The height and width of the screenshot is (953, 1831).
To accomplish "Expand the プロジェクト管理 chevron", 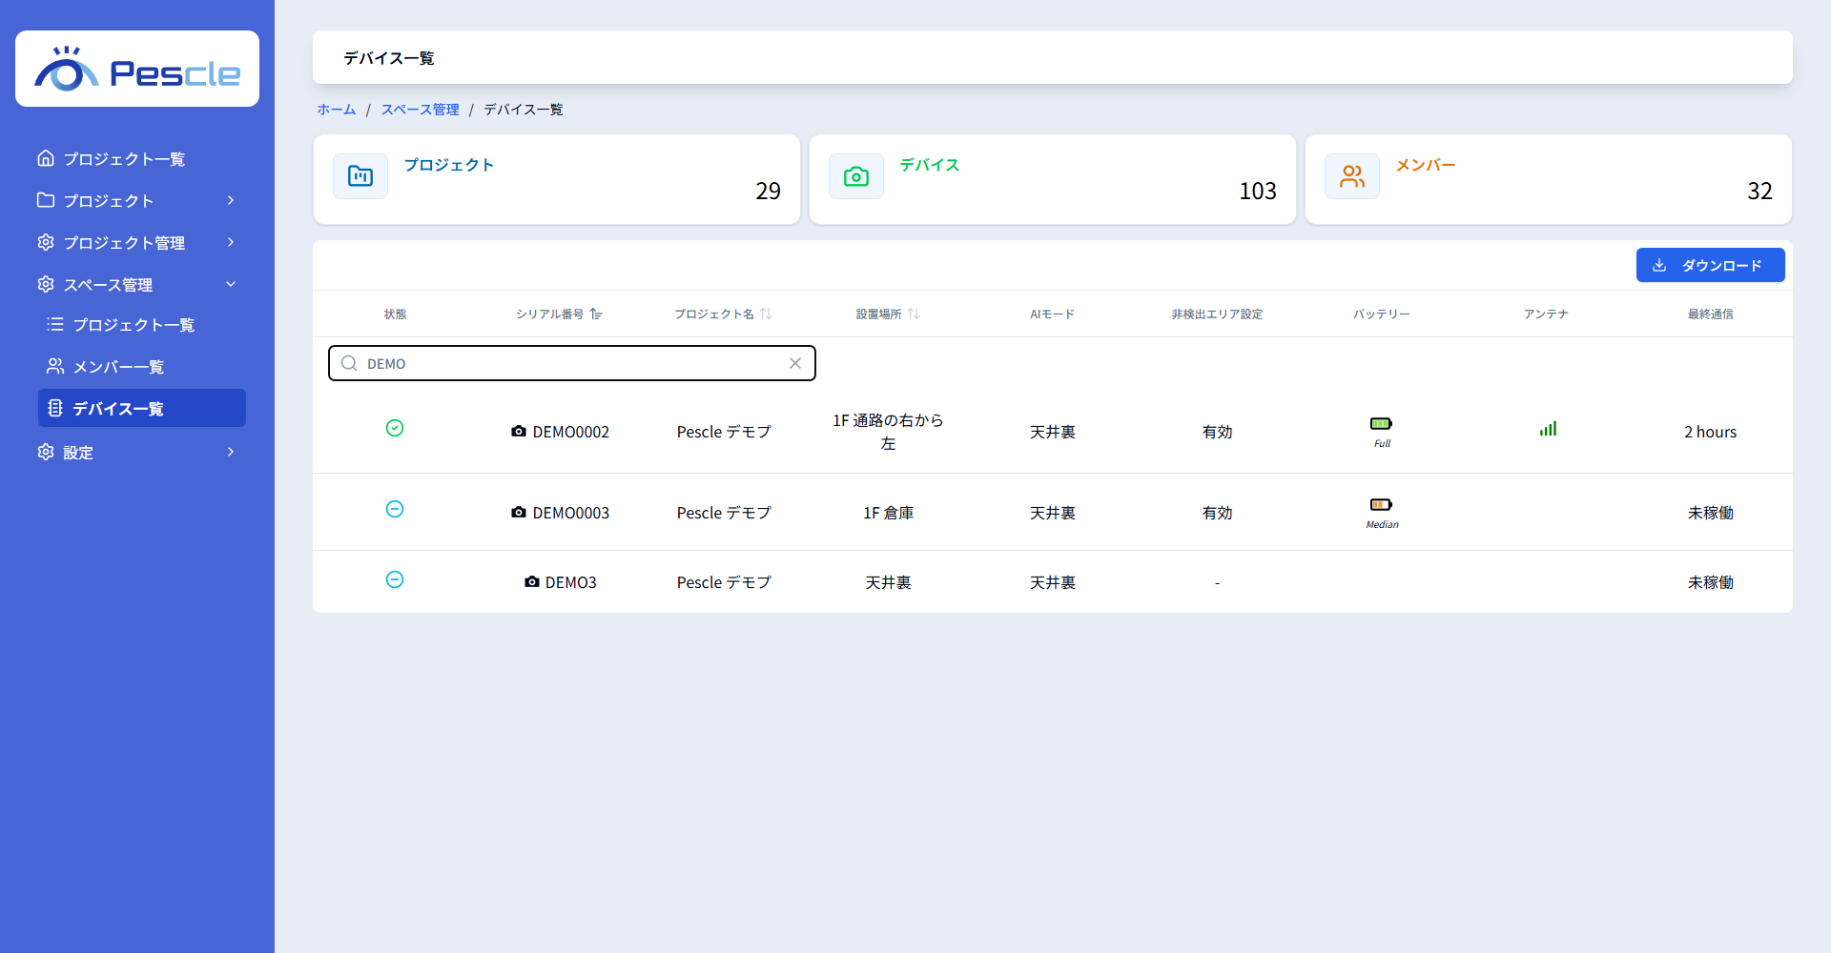I will pyautogui.click(x=231, y=242).
